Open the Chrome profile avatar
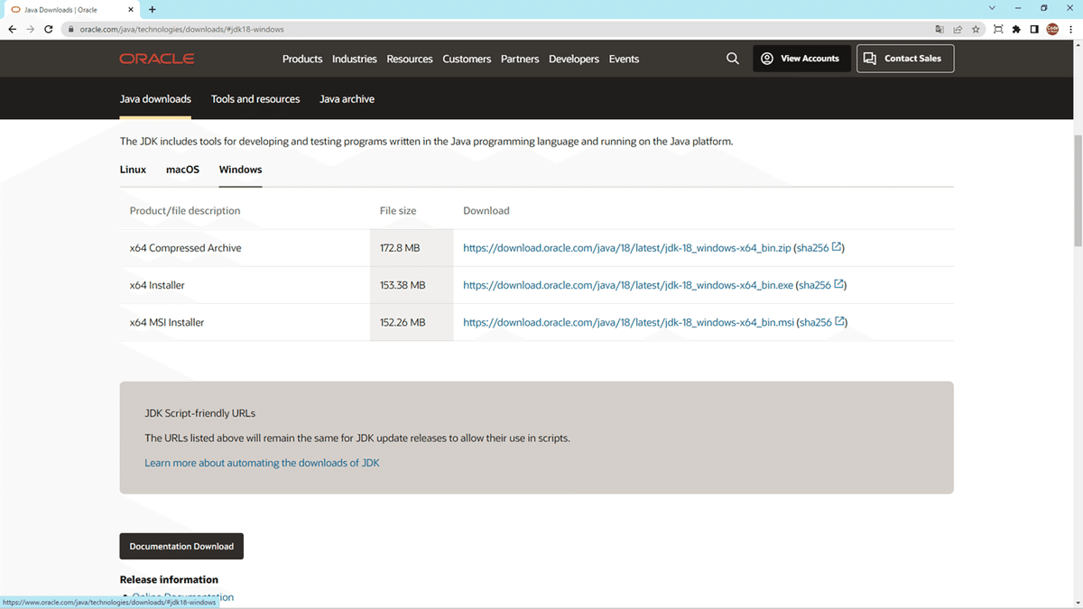This screenshot has width=1083, height=609. tap(1052, 29)
